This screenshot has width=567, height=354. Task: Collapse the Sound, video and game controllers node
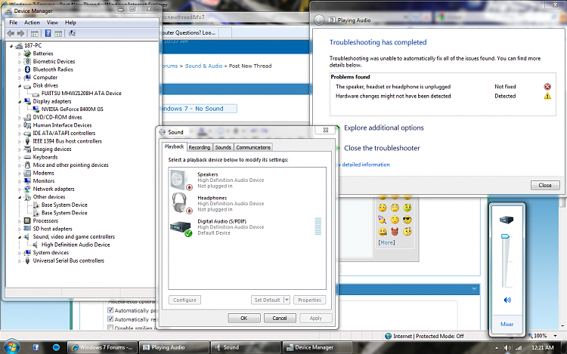coord(20,237)
